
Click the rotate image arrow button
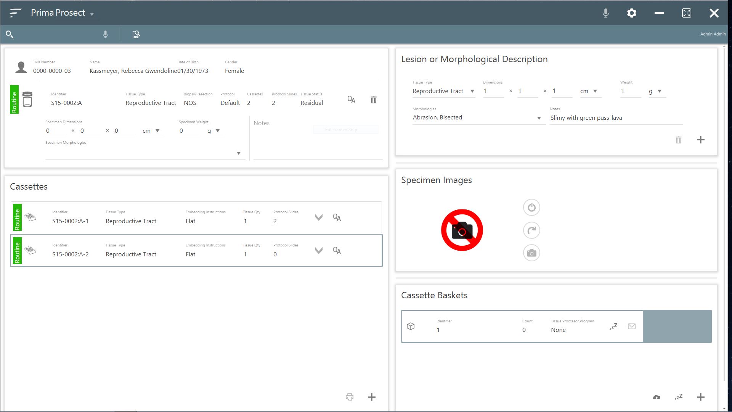click(x=531, y=230)
